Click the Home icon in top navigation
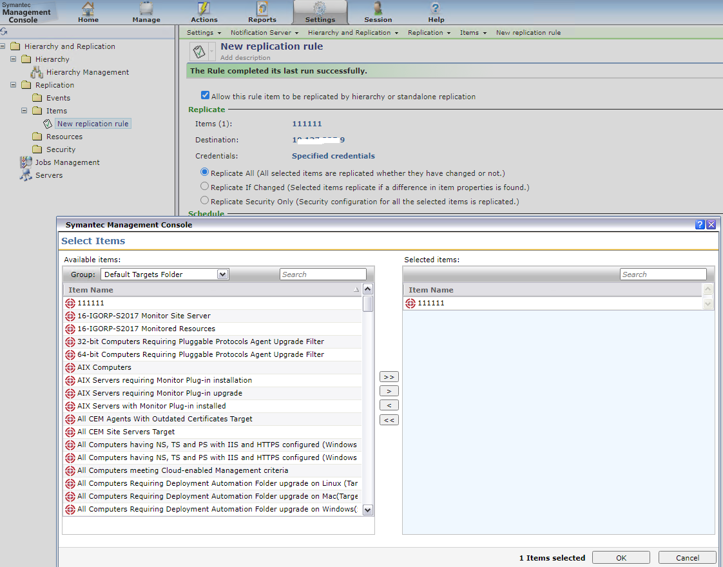The width and height of the screenshot is (723, 567). tap(88, 9)
